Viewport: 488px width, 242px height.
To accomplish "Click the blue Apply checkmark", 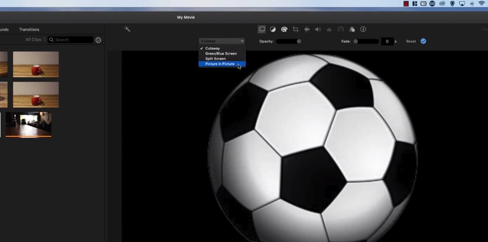I will click(423, 41).
